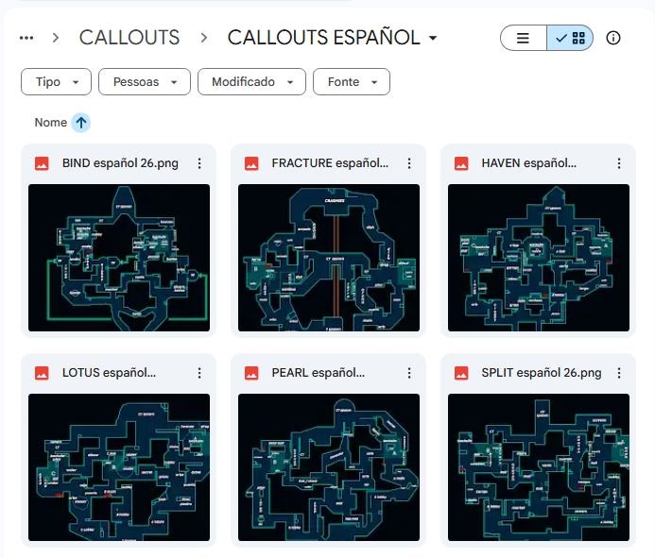Select the LOTUS map thumbnail preview
The height and width of the screenshot is (558, 655).
pyautogui.click(x=119, y=467)
